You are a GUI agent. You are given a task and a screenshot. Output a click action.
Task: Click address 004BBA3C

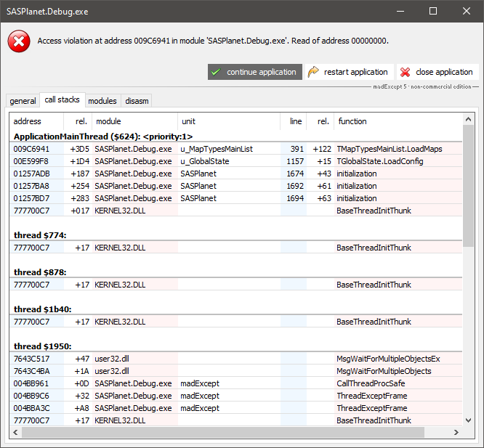31,408
